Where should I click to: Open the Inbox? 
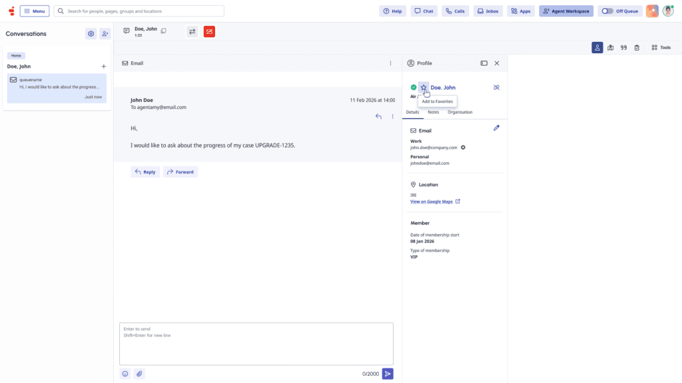pos(488,11)
